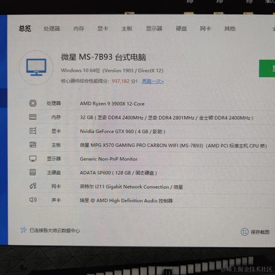This screenshot has width=275, height=275.
Task: Click the cloud data center status icon
Action: pos(23,230)
